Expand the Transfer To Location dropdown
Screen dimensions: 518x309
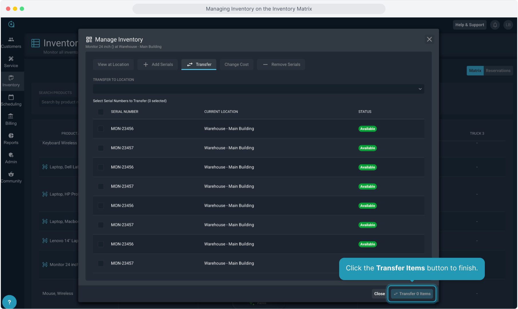click(x=258, y=89)
